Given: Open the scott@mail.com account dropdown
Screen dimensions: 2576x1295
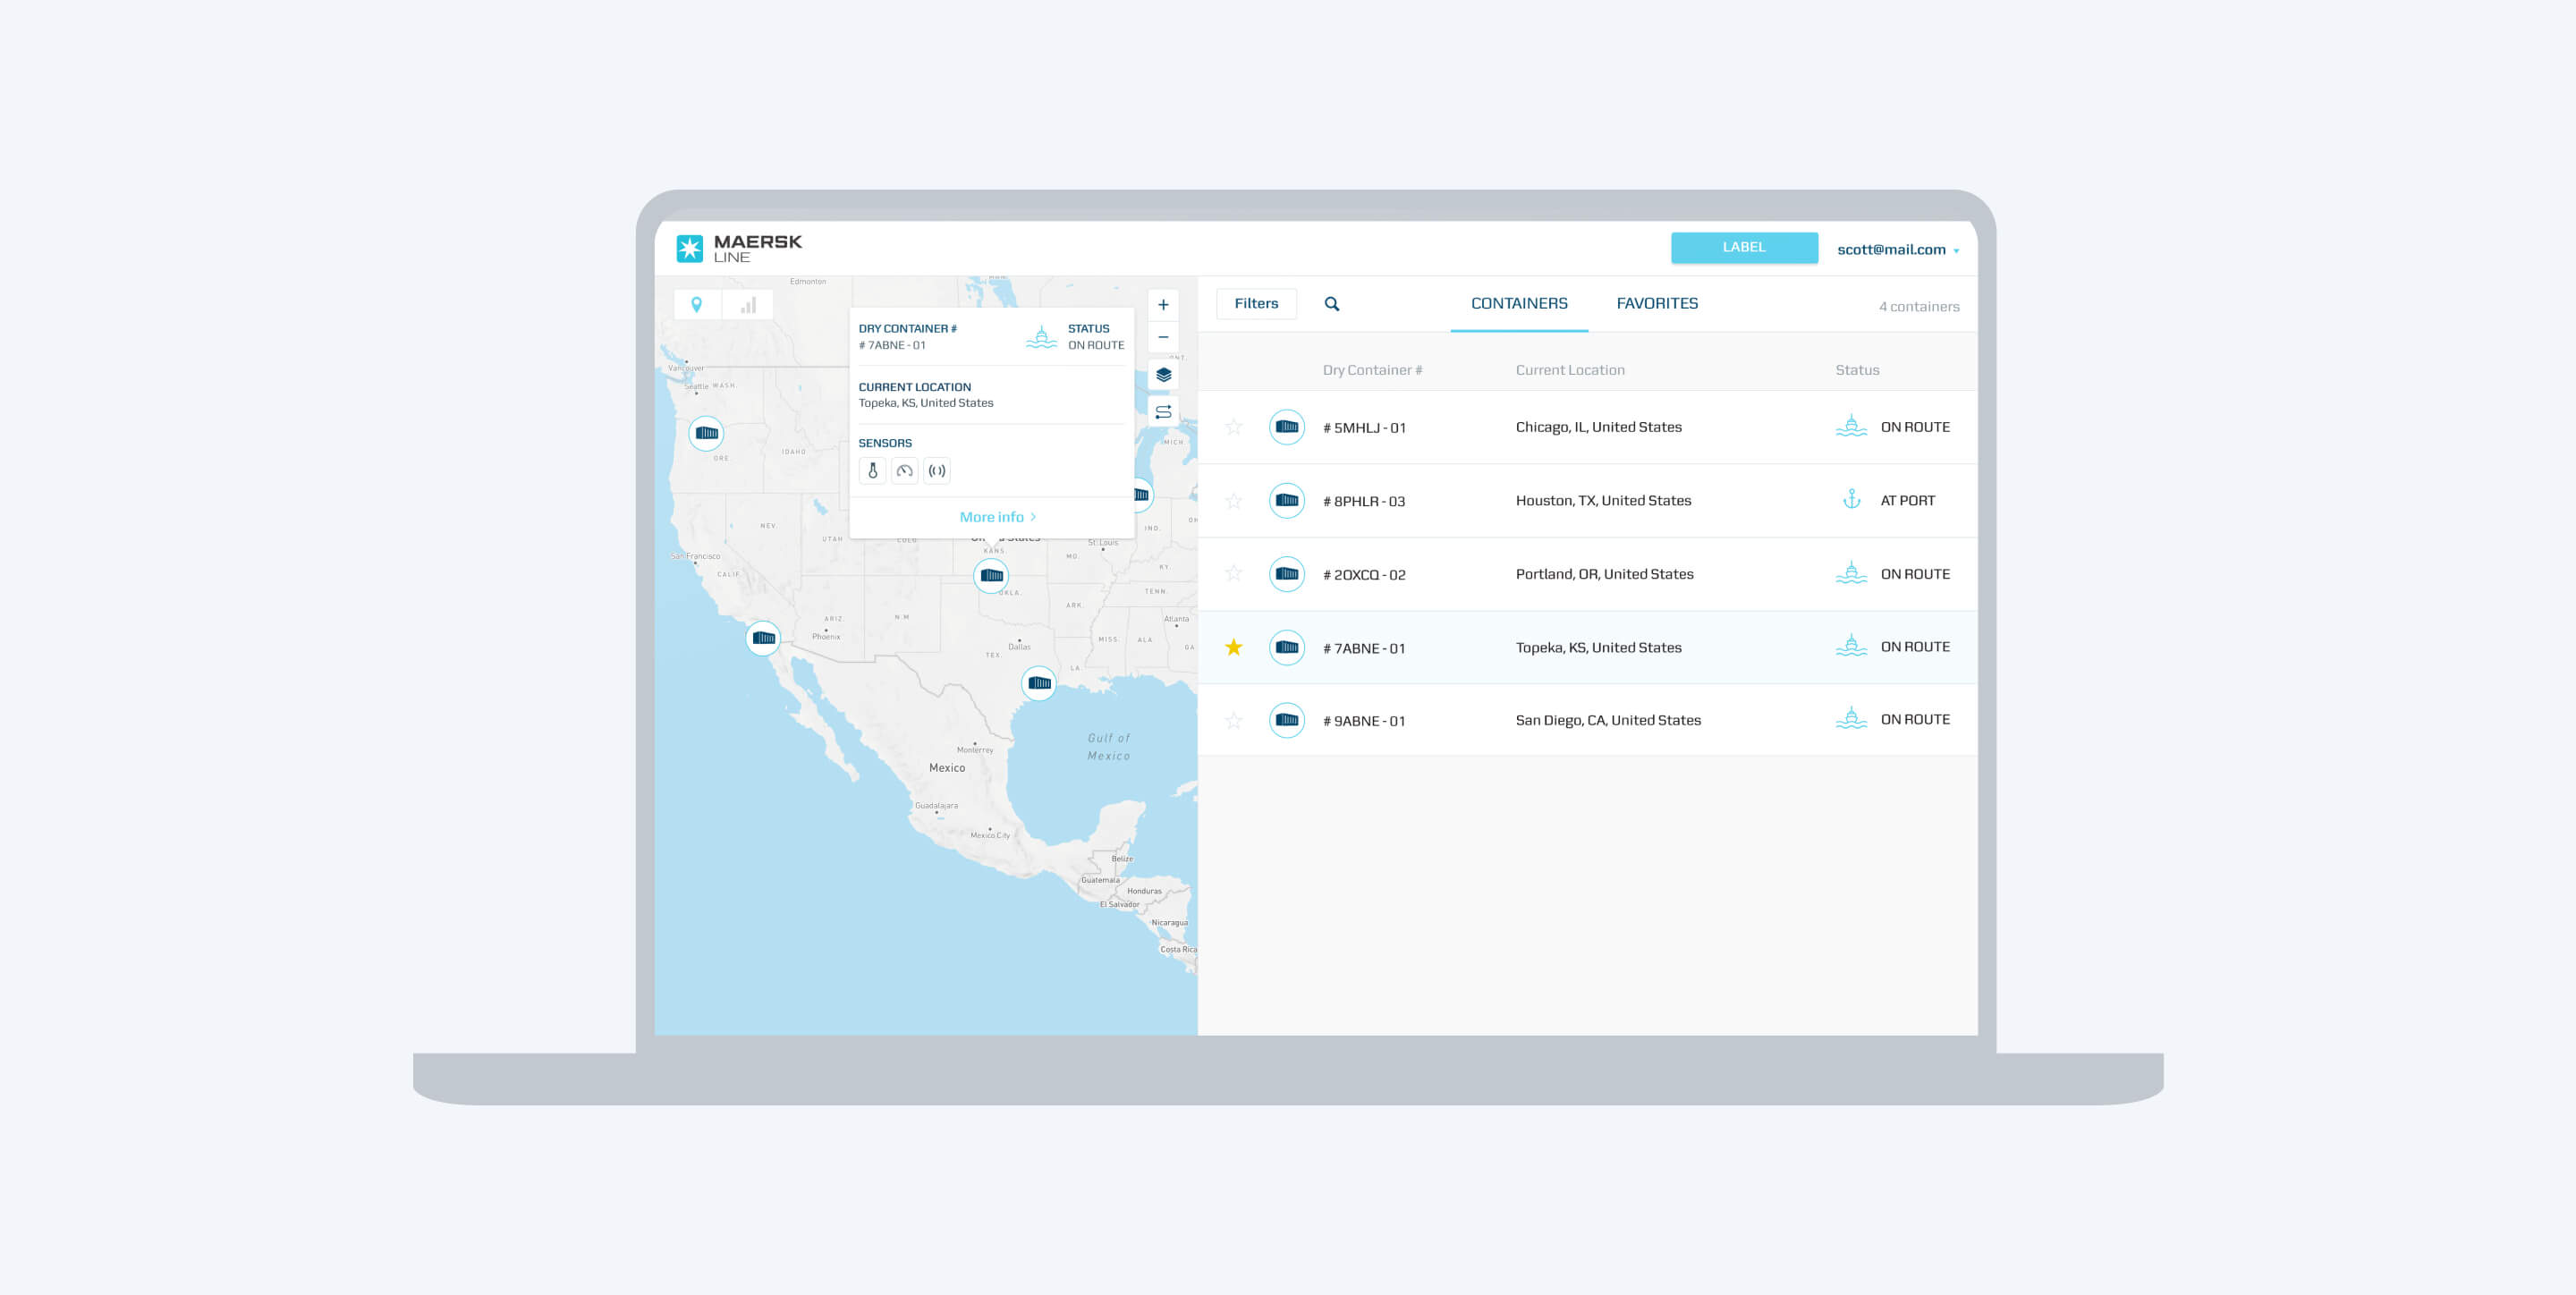Looking at the screenshot, I should pyautogui.click(x=1897, y=250).
